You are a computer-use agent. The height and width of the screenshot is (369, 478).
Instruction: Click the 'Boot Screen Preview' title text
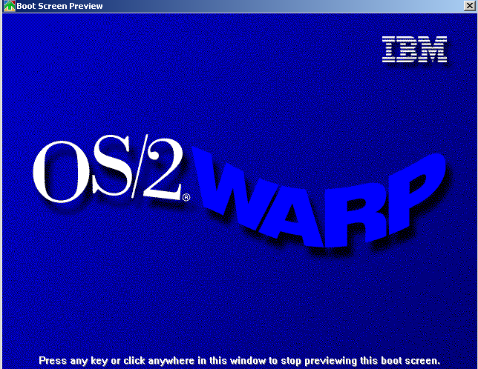[59, 6]
